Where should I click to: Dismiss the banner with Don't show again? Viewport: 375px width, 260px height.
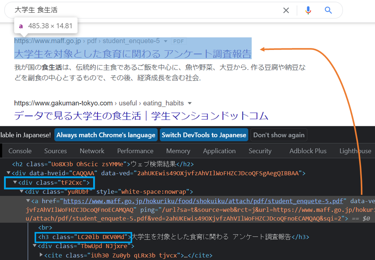coord(279,135)
